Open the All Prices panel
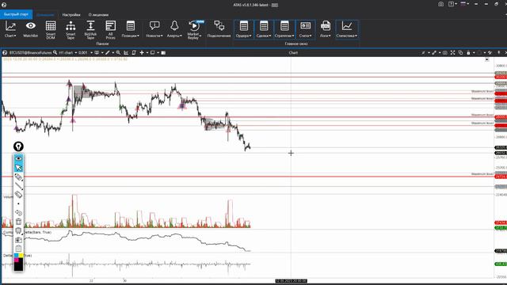 [x=111, y=30]
